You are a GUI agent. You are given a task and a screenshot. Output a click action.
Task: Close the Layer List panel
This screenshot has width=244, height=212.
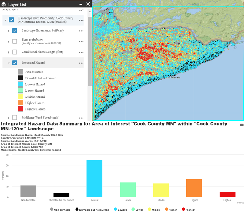[88, 4]
